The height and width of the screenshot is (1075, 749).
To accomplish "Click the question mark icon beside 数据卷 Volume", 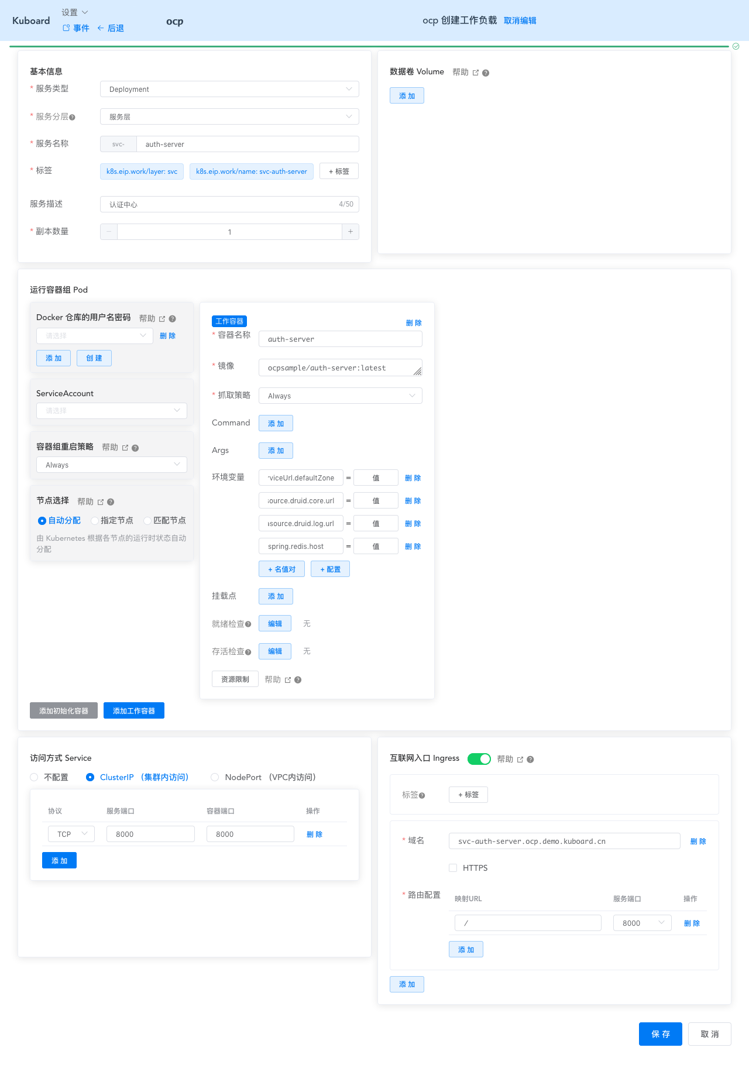I will pyautogui.click(x=486, y=73).
